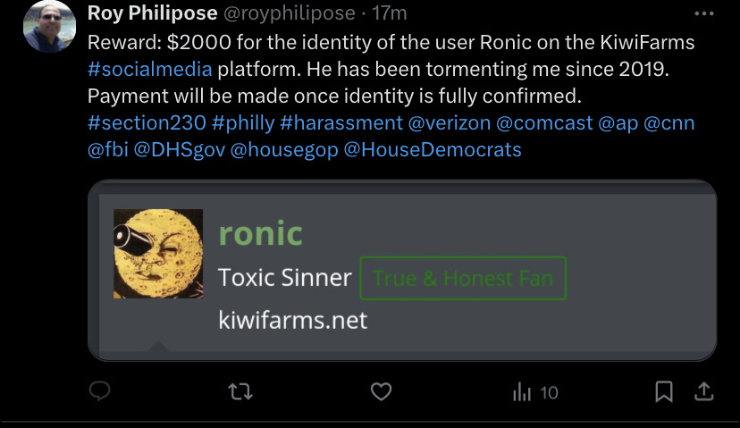Image resolution: width=740 pixels, height=428 pixels.
Task: Open the reply comment icon
Action: pos(99,391)
